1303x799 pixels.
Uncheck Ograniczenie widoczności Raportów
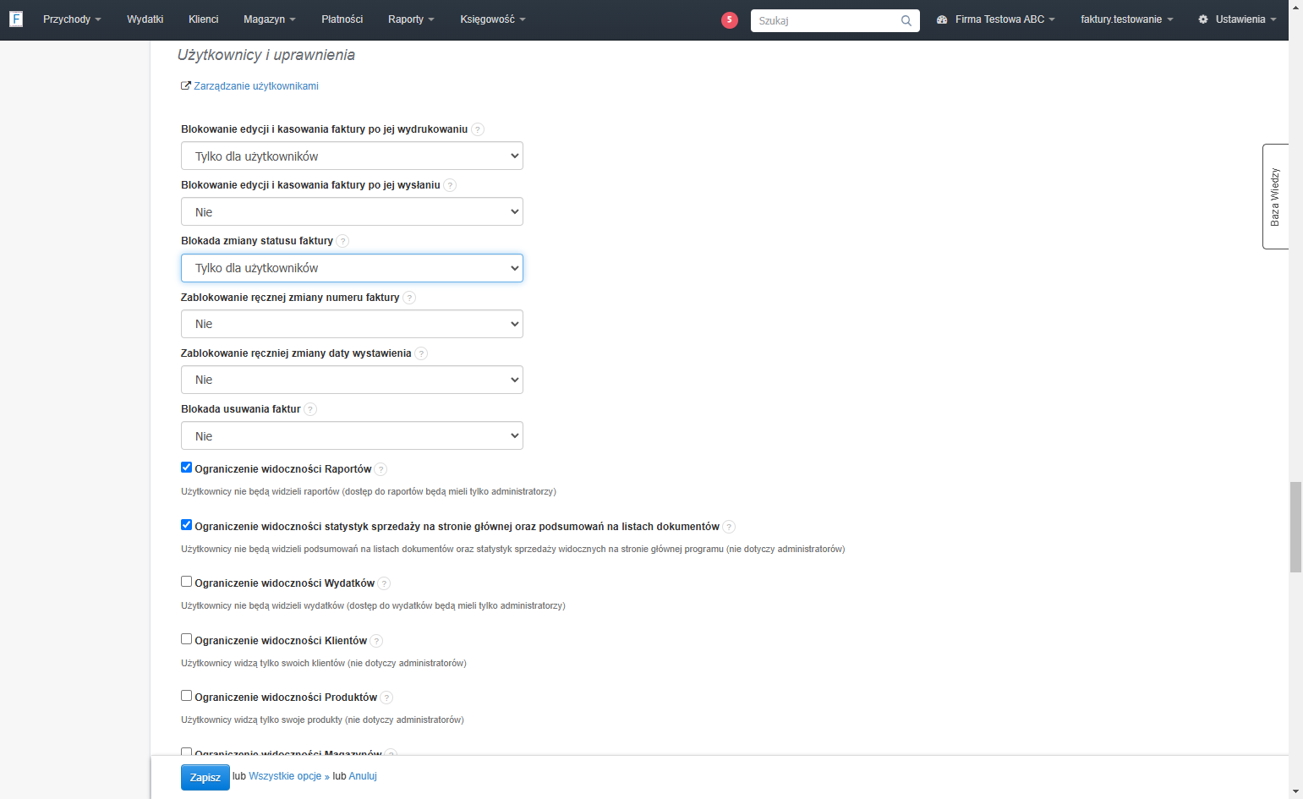186,468
